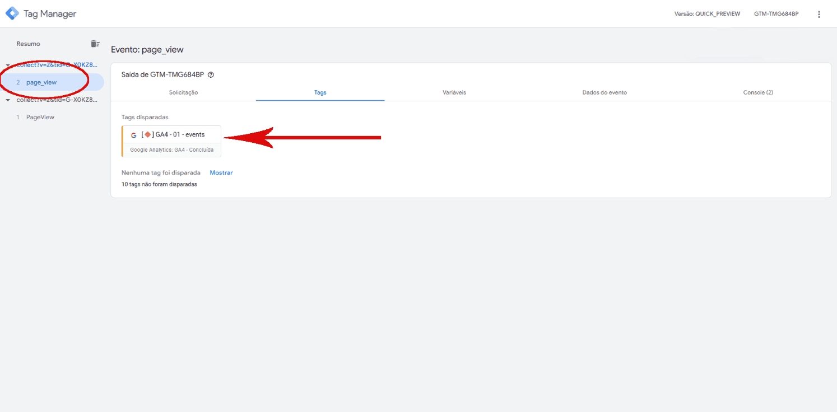
Task: Click the red diamond icon in tag name
Action: point(147,134)
